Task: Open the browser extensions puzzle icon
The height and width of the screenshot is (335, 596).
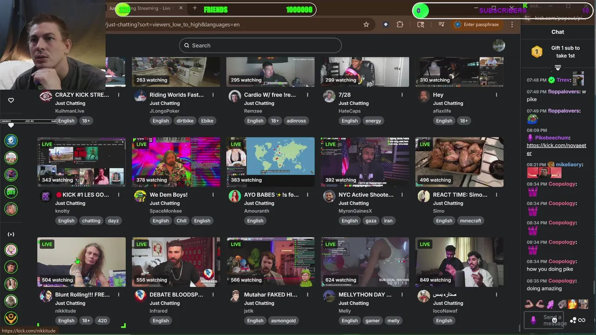Action: tap(400, 25)
